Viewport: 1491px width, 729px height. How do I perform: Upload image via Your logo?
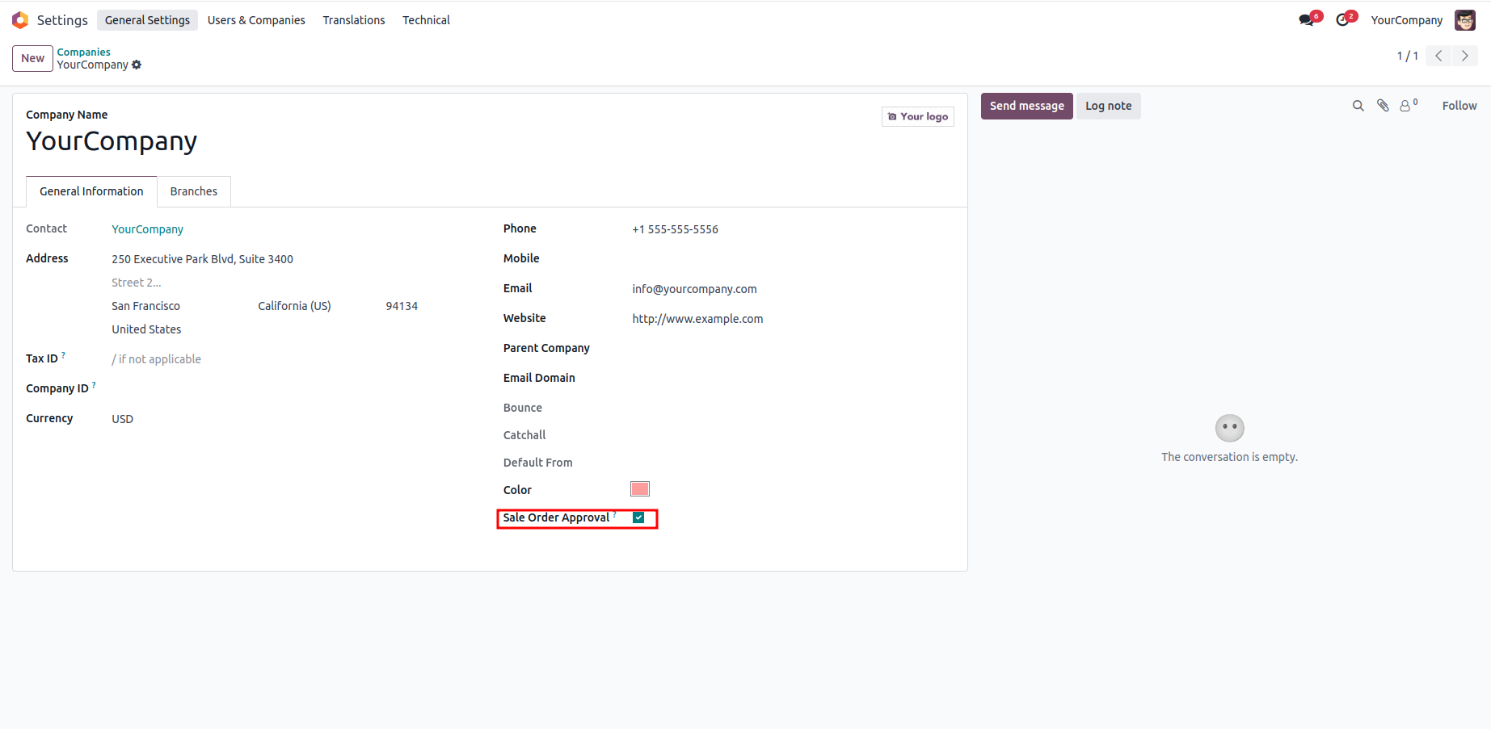(x=918, y=116)
